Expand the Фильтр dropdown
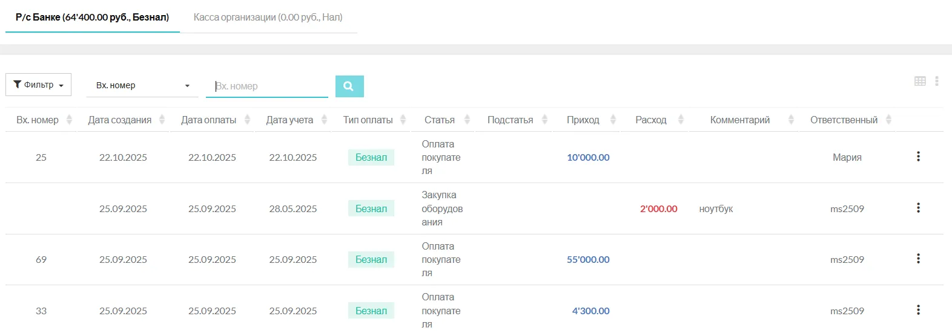The height and width of the screenshot is (336, 952). 39,85
